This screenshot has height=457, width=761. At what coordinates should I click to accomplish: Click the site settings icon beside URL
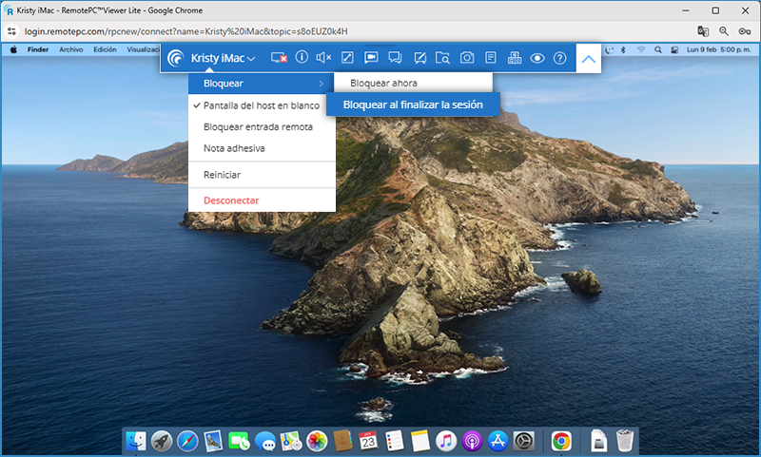[11, 31]
